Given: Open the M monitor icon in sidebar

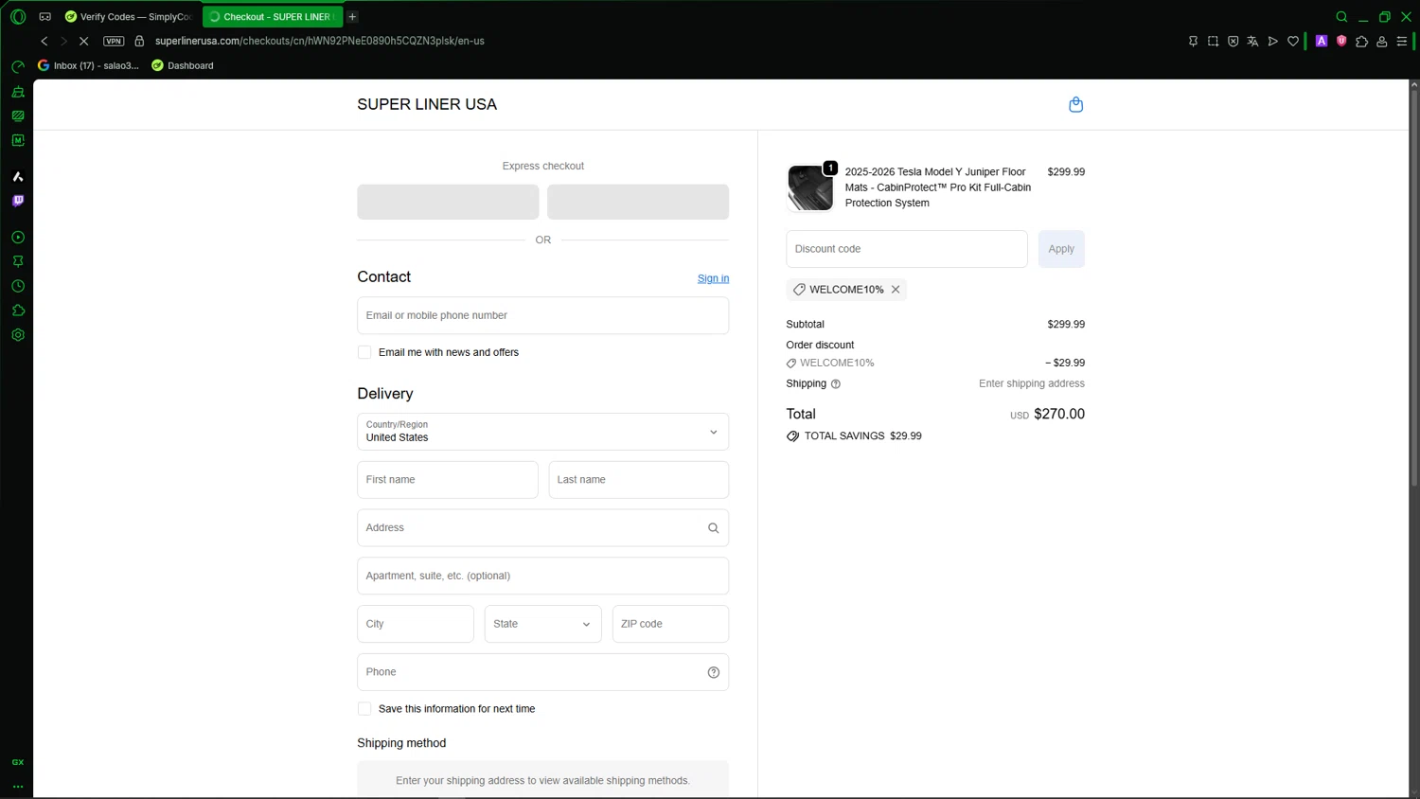Looking at the screenshot, I should 18,140.
